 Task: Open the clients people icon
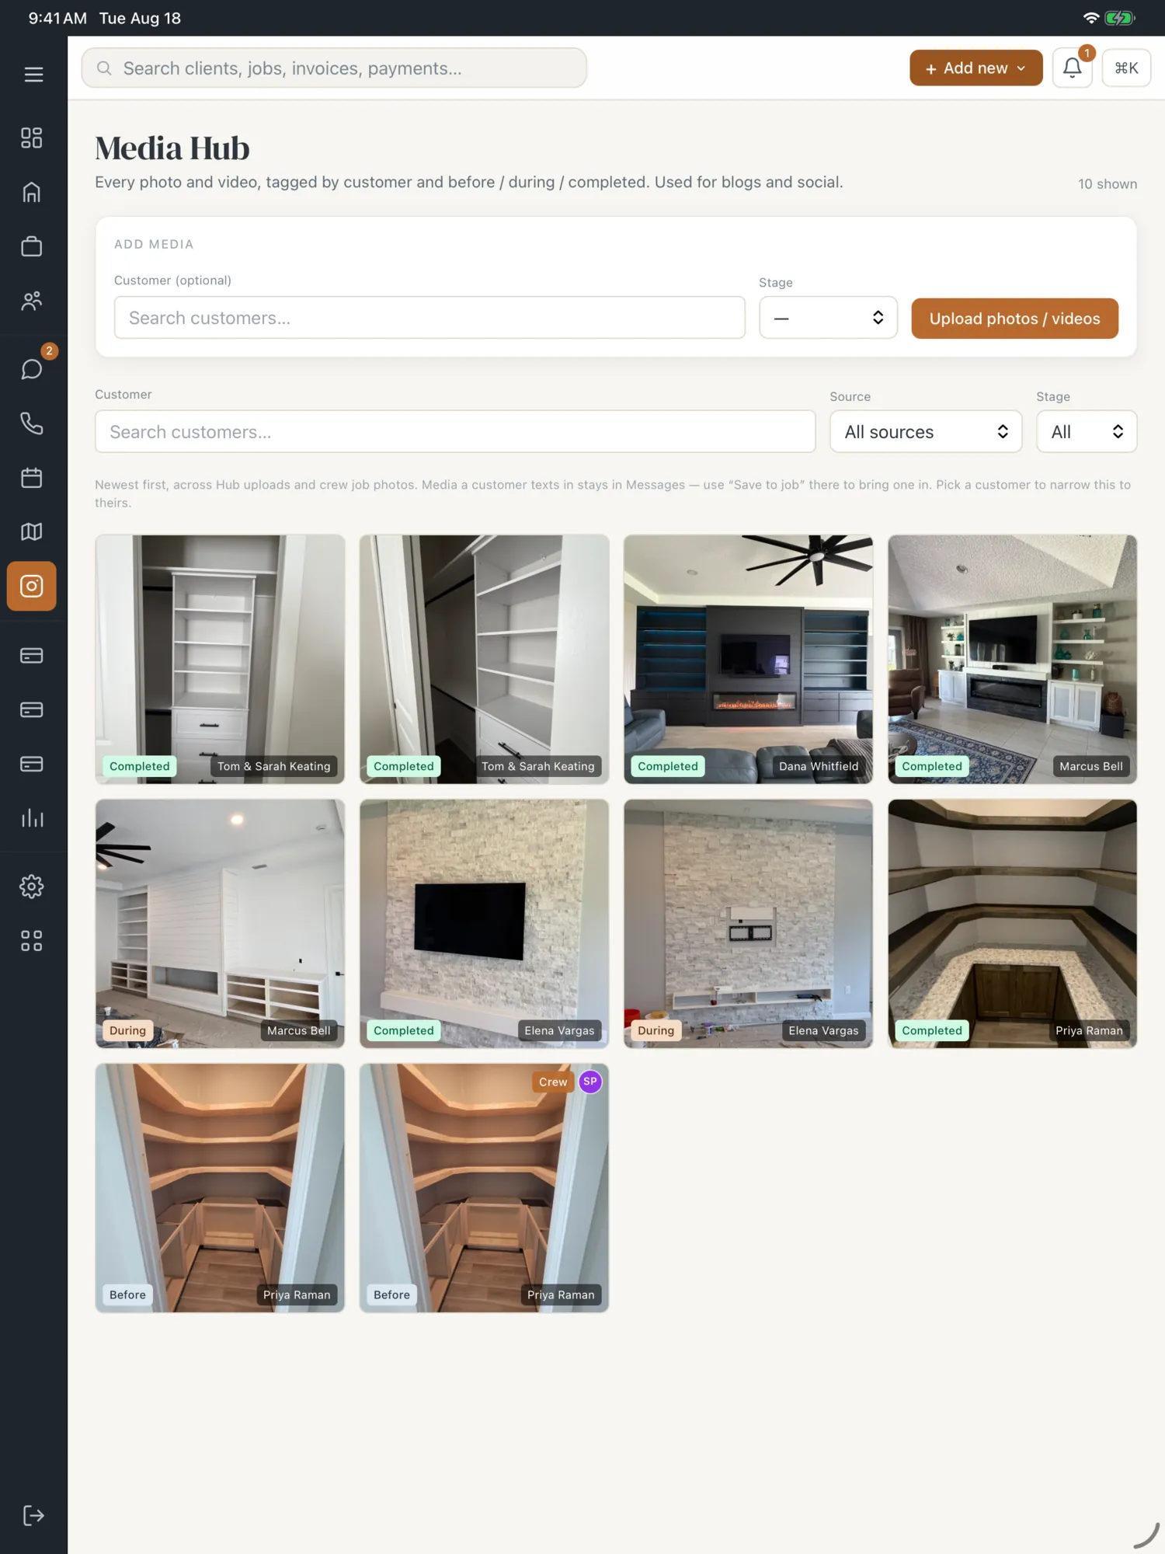[x=32, y=301]
